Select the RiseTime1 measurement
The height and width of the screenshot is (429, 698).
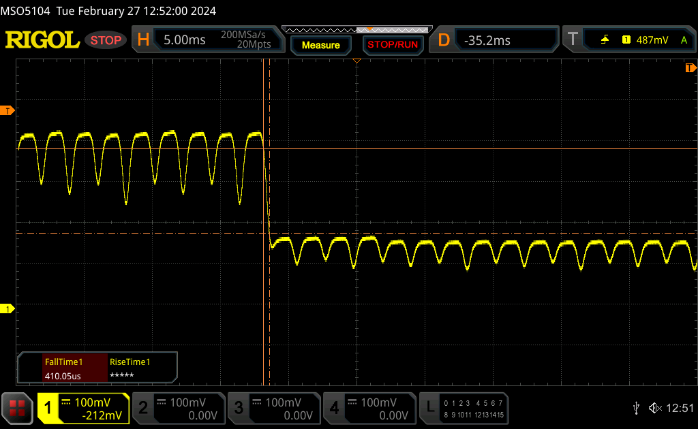[x=130, y=362]
